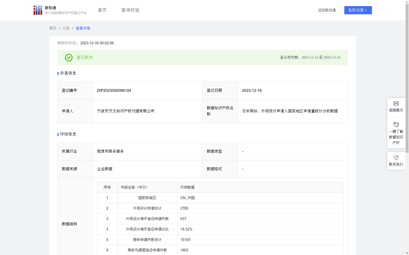Go to the 首页 nav item
Image resolution: width=409 pixels, height=255 pixels.
pyautogui.click(x=102, y=10)
